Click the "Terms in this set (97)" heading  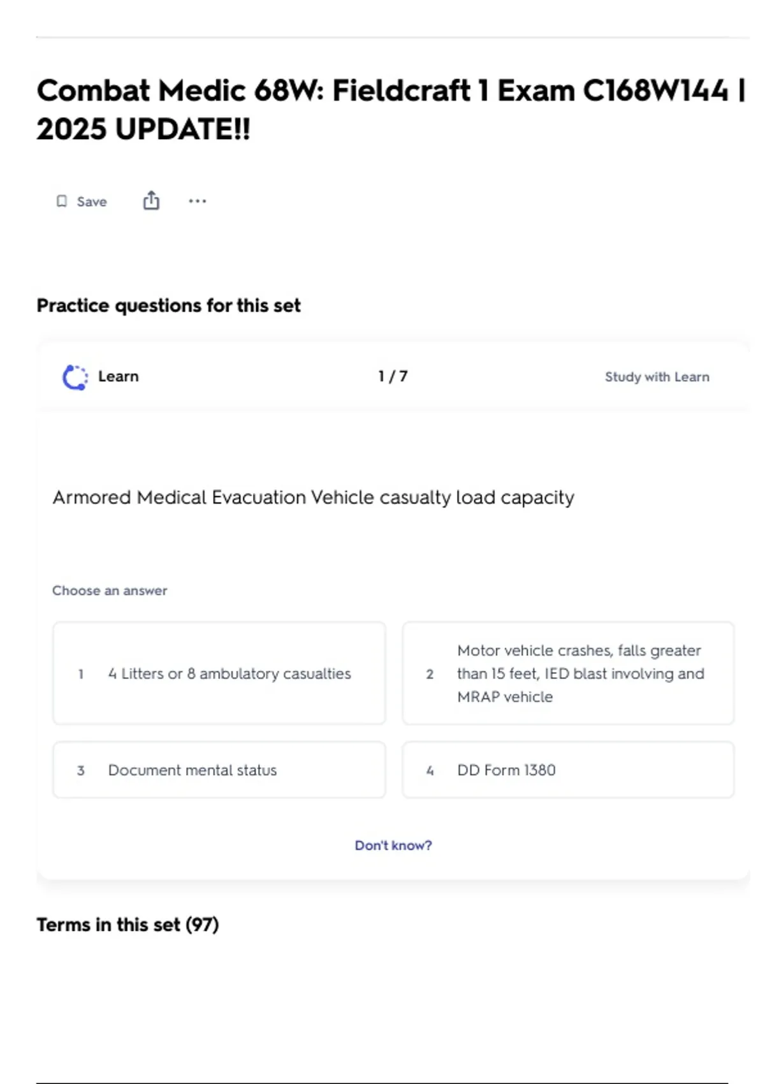click(x=127, y=925)
